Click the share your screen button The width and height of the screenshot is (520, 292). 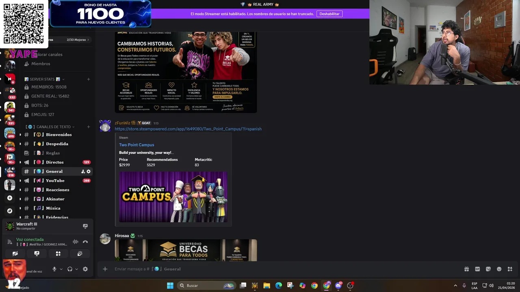point(37,253)
